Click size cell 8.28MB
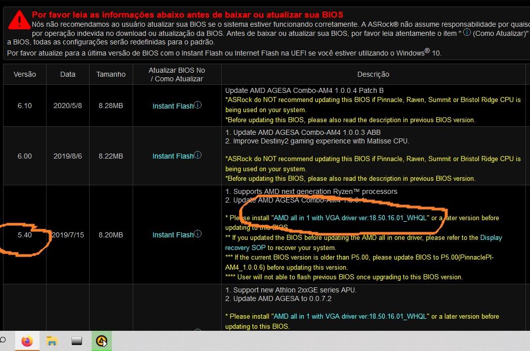The image size is (530, 351). [x=111, y=106]
